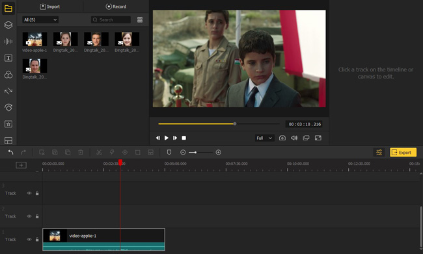423x254 pixels.
Task: Take a snapshot of the preview frame
Action: pos(282,138)
